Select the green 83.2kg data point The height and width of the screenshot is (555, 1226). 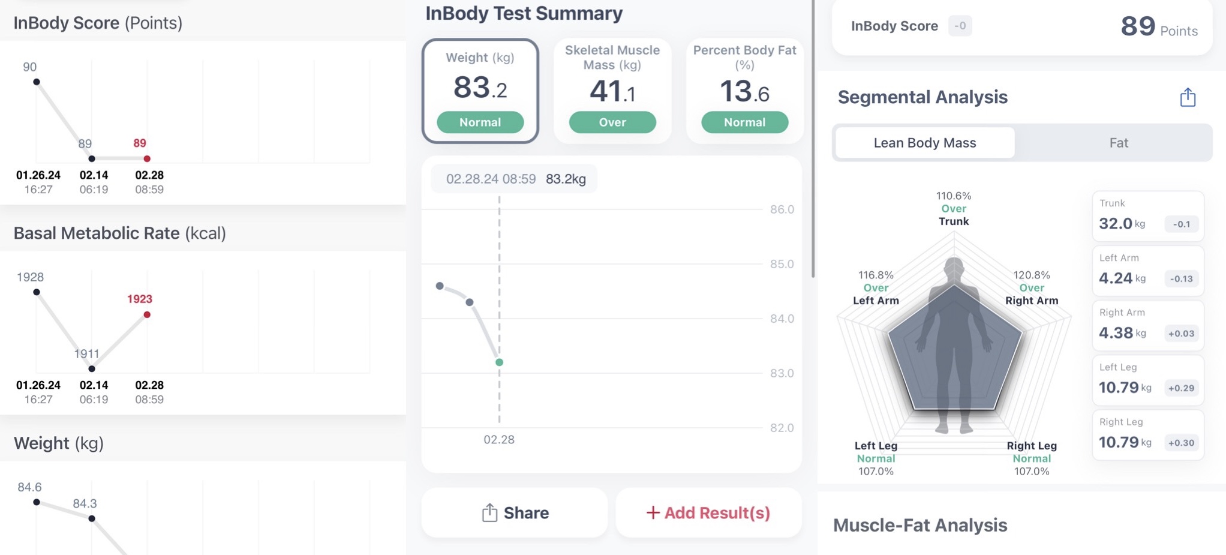pyautogui.click(x=499, y=362)
